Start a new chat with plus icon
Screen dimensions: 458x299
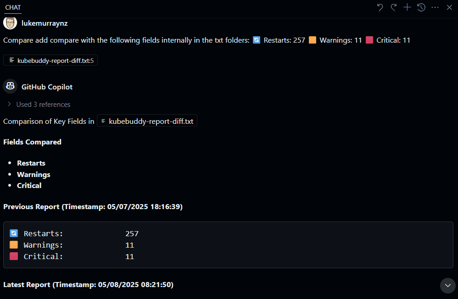click(x=407, y=7)
